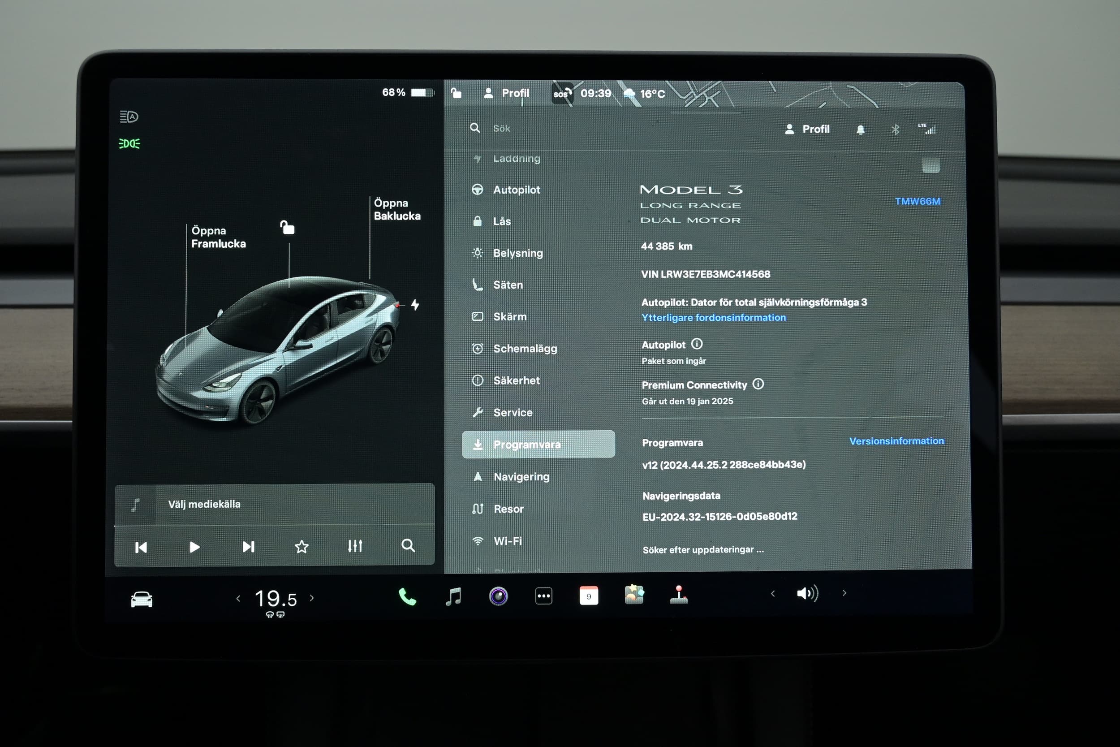The width and height of the screenshot is (1120, 747).
Task: Tap the 44 385 km odometer reading
Action: pos(666,246)
